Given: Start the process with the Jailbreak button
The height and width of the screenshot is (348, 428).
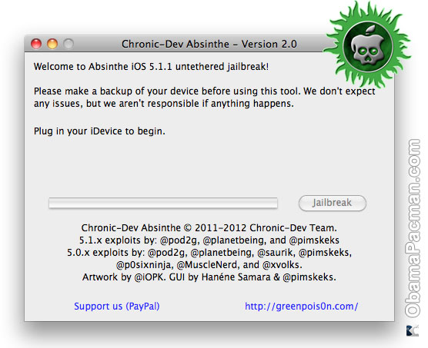Looking at the screenshot, I should point(333,203).
